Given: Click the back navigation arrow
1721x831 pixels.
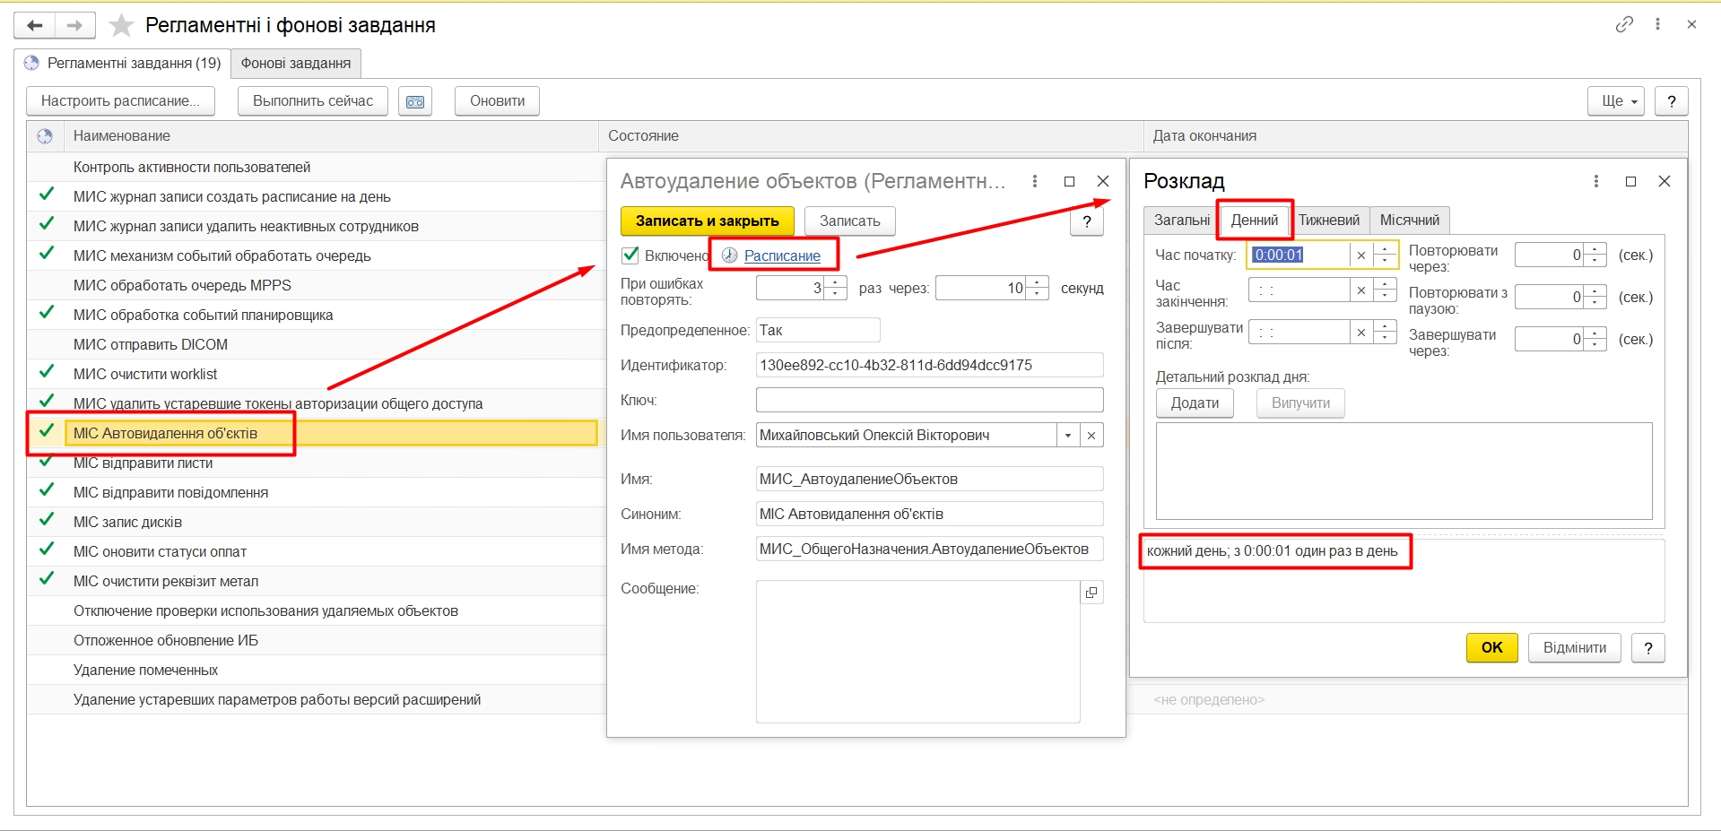Looking at the screenshot, I should 35,26.
